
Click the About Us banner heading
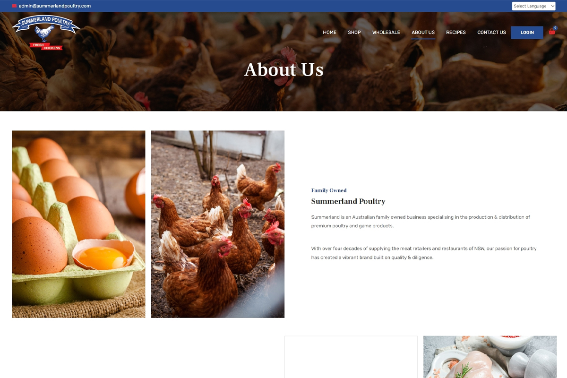284,69
